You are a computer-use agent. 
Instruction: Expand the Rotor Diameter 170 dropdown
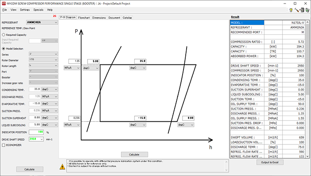(43, 60)
